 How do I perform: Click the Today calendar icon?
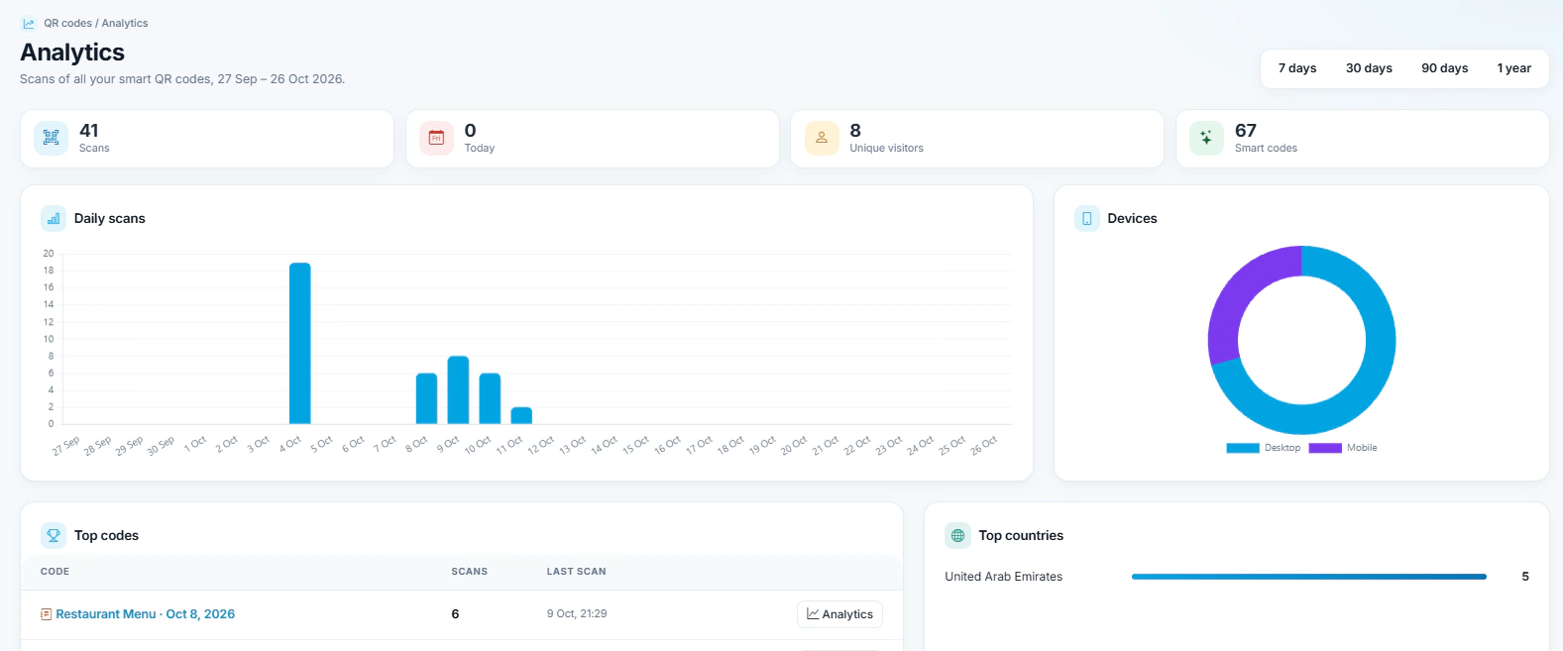click(436, 139)
